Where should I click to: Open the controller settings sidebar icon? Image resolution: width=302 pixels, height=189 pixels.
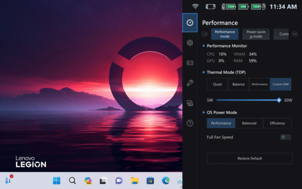pyautogui.click(x=190, y=63)
